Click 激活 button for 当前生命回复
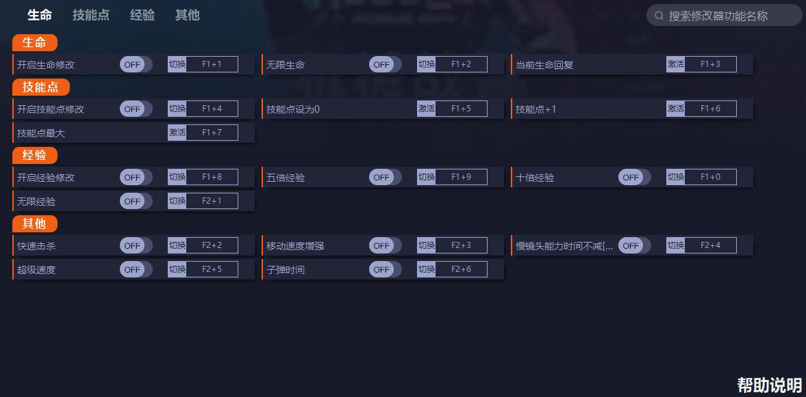Image resolution: width=806 pixels, height=397 pixels. click(x=675, y=64)
